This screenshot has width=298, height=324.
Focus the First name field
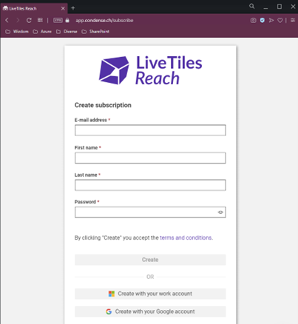(x=150, y=158)
